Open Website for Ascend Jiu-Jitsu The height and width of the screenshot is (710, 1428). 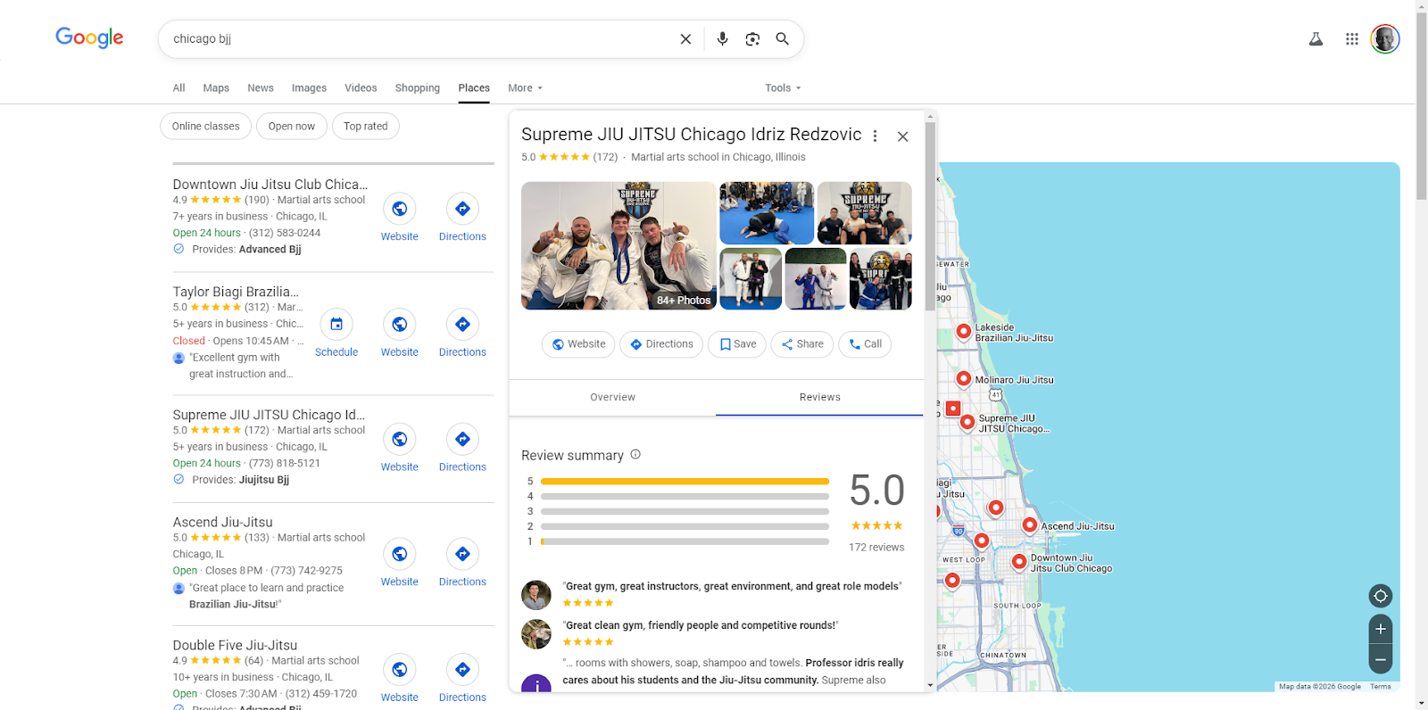[x=399, y=563]
